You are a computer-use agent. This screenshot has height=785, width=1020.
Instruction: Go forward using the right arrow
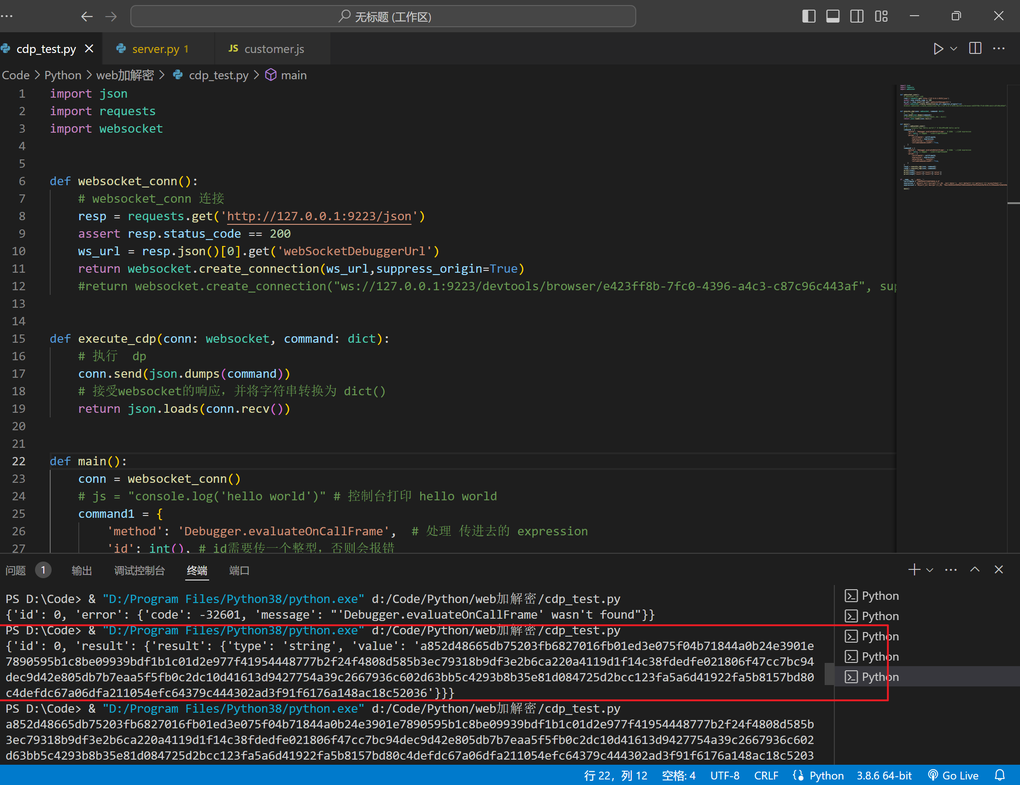coord(111,17)
